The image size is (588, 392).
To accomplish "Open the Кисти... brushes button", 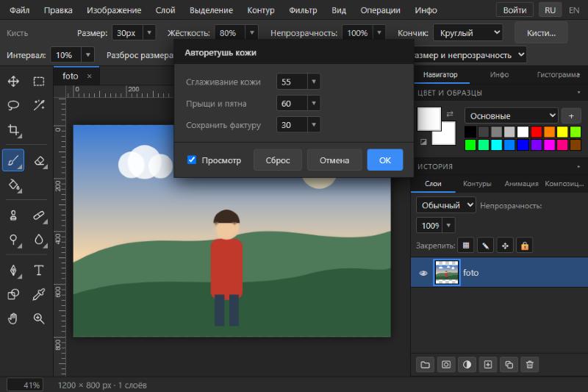I will pos(541,32).
